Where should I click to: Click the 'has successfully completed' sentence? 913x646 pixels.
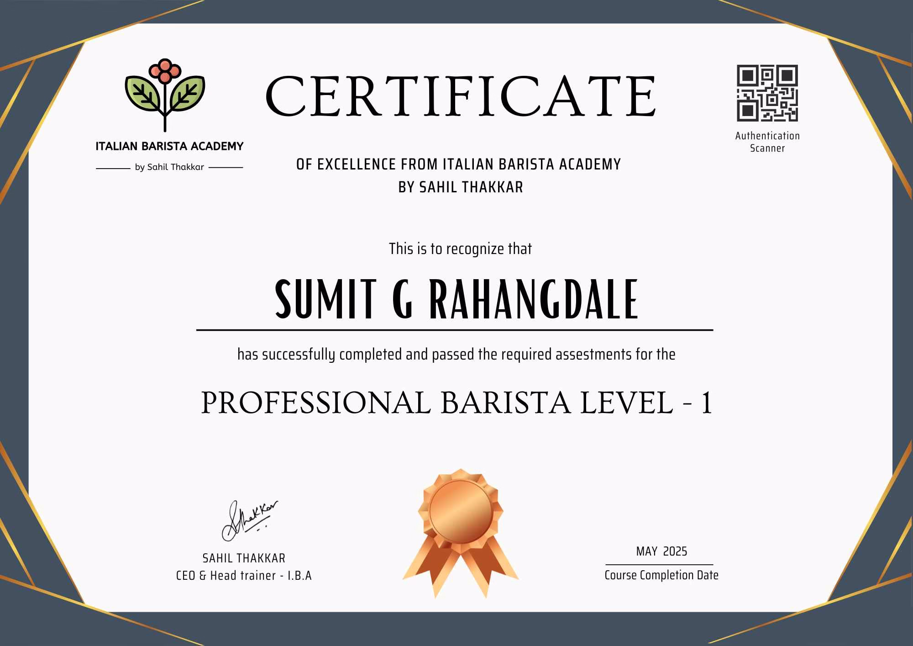tap(456, 355)
